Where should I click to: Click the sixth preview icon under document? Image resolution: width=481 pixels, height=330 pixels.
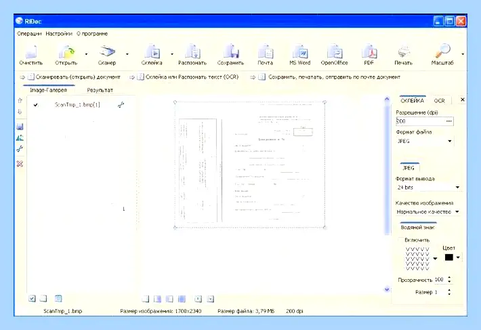point(211,299)
